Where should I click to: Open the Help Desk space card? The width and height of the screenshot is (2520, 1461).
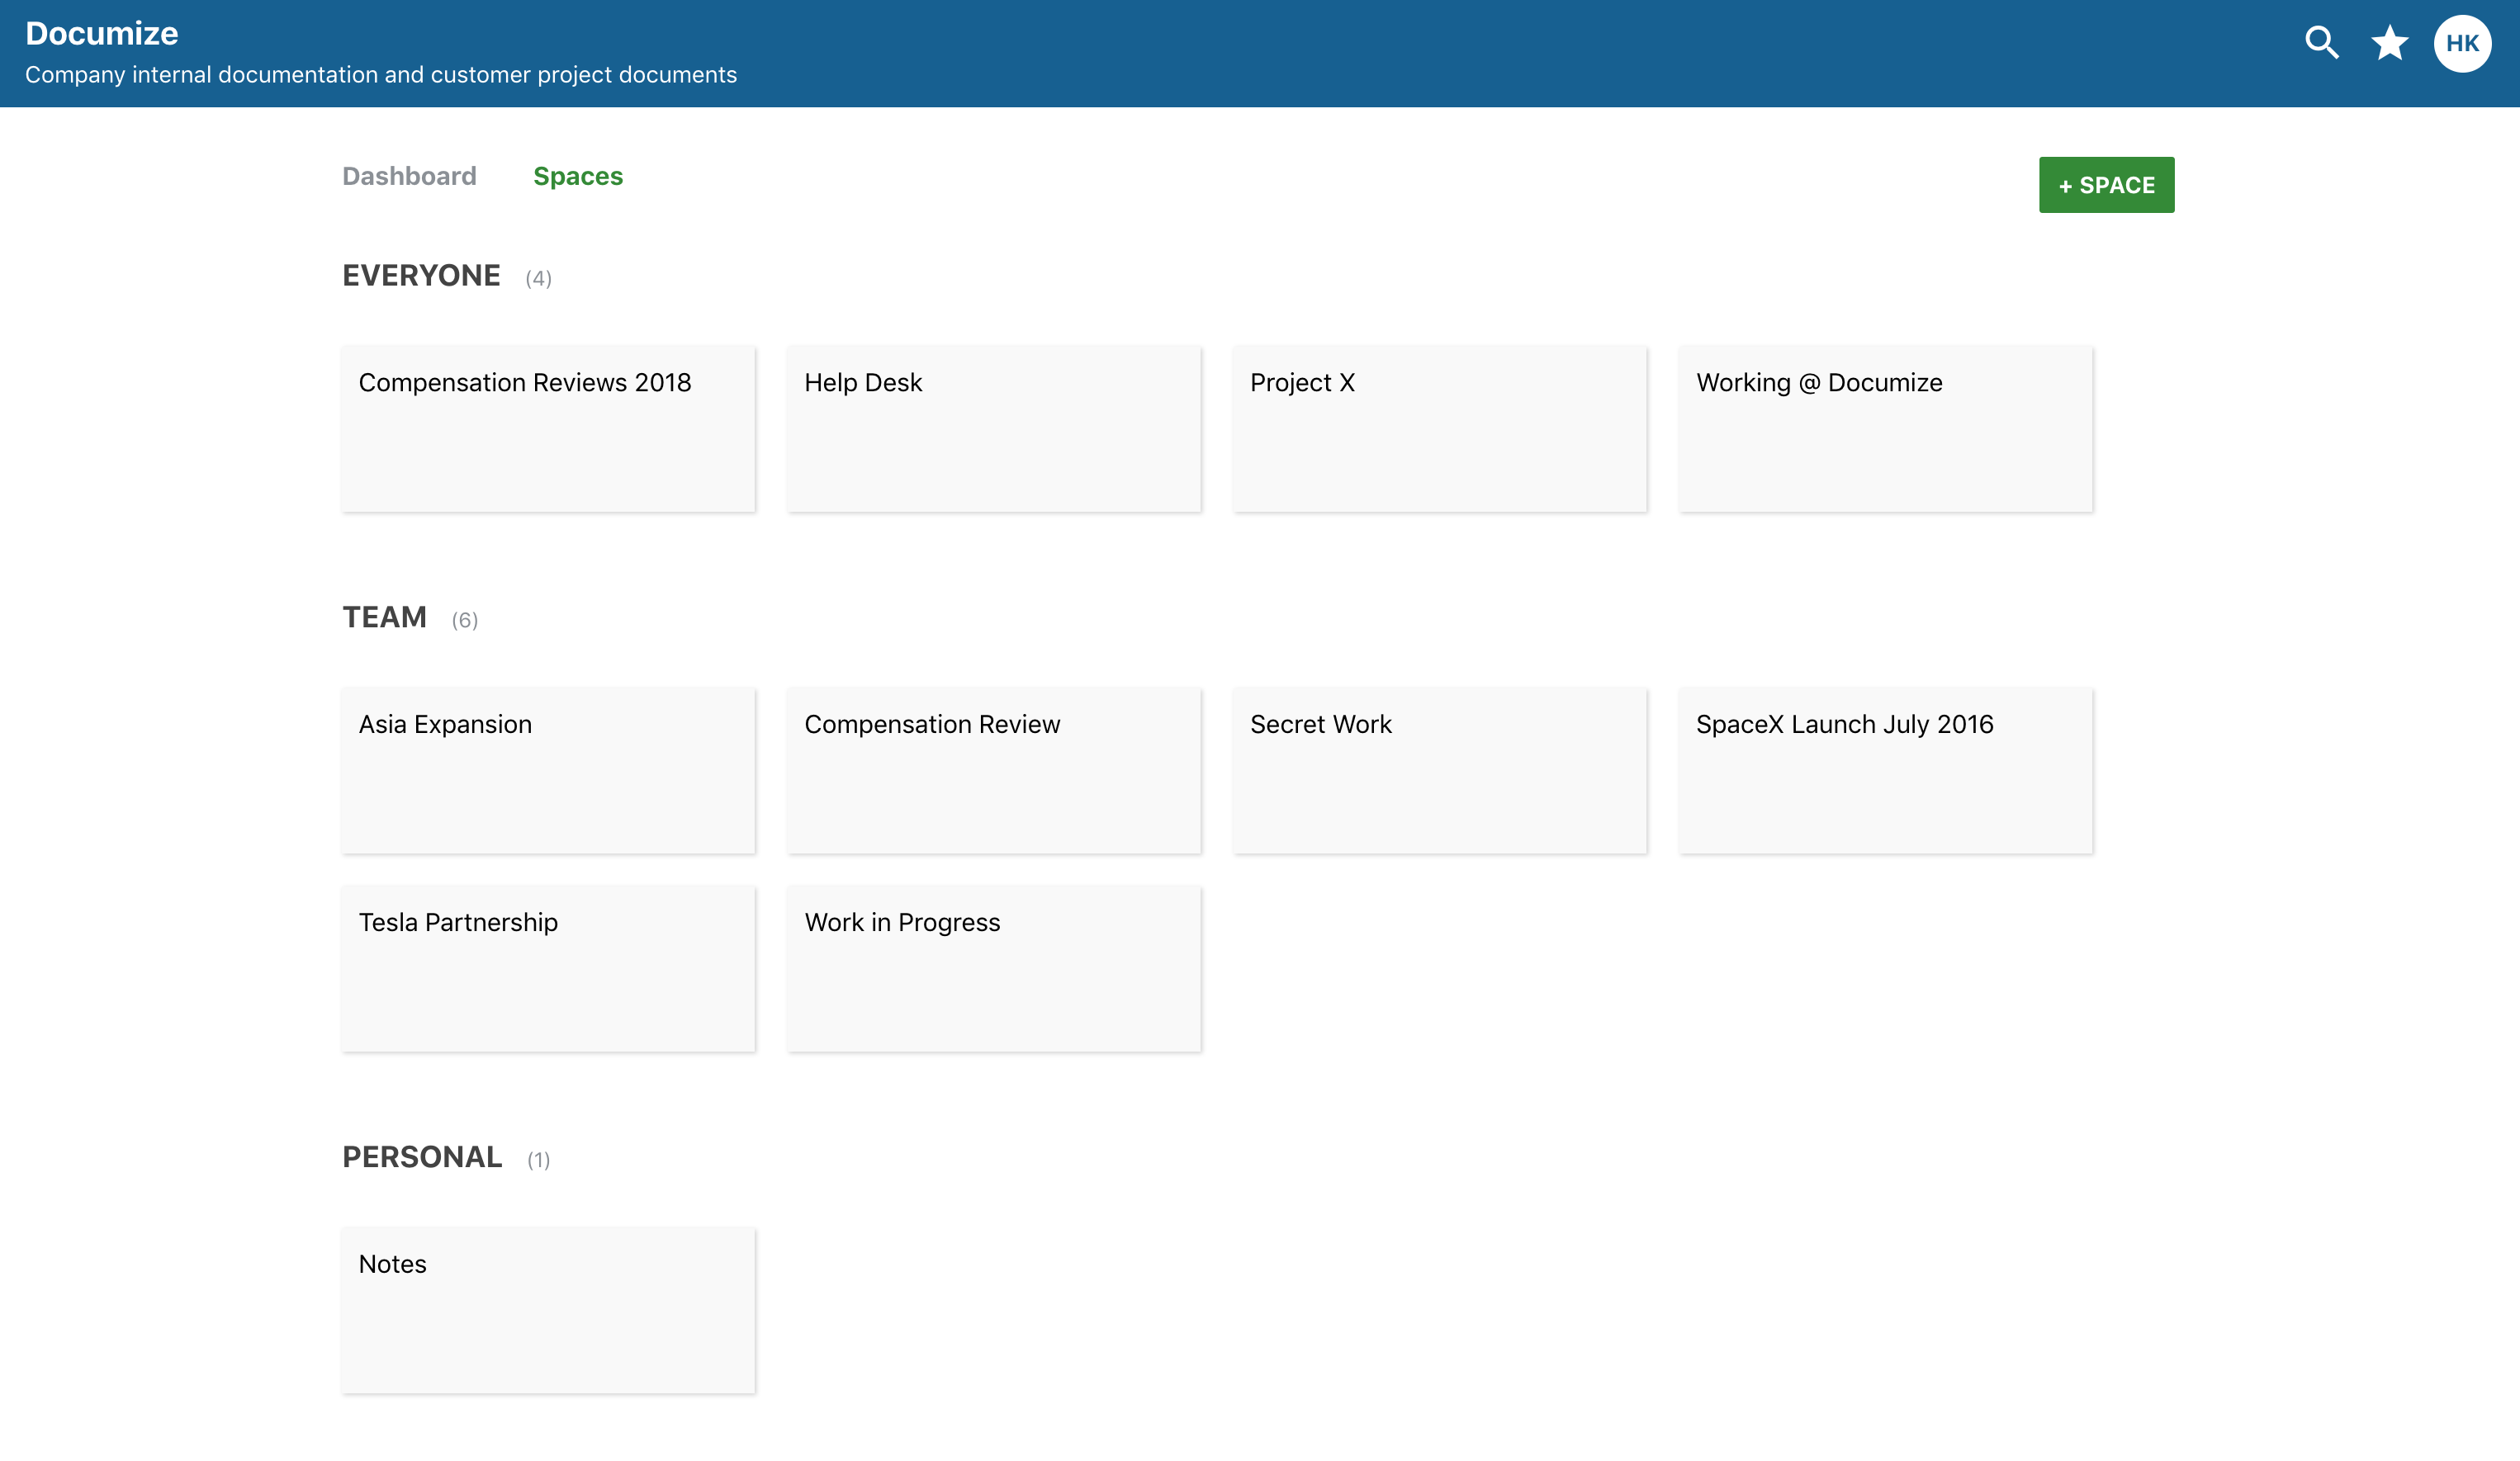994,429
